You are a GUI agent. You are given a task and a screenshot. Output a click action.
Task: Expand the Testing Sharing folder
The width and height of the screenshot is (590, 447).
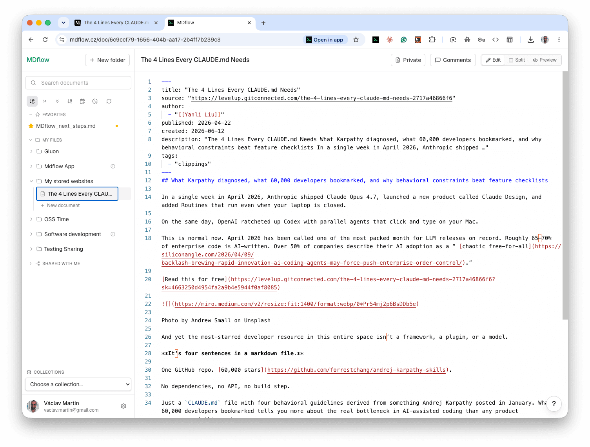[31, 249]
